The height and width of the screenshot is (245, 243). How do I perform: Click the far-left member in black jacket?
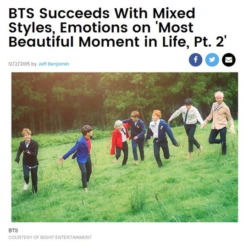(28, 160)
